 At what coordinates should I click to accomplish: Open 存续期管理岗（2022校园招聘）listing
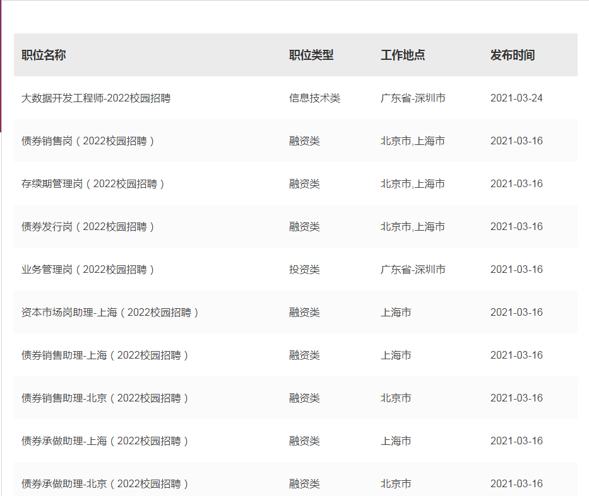tap(93, 184)
